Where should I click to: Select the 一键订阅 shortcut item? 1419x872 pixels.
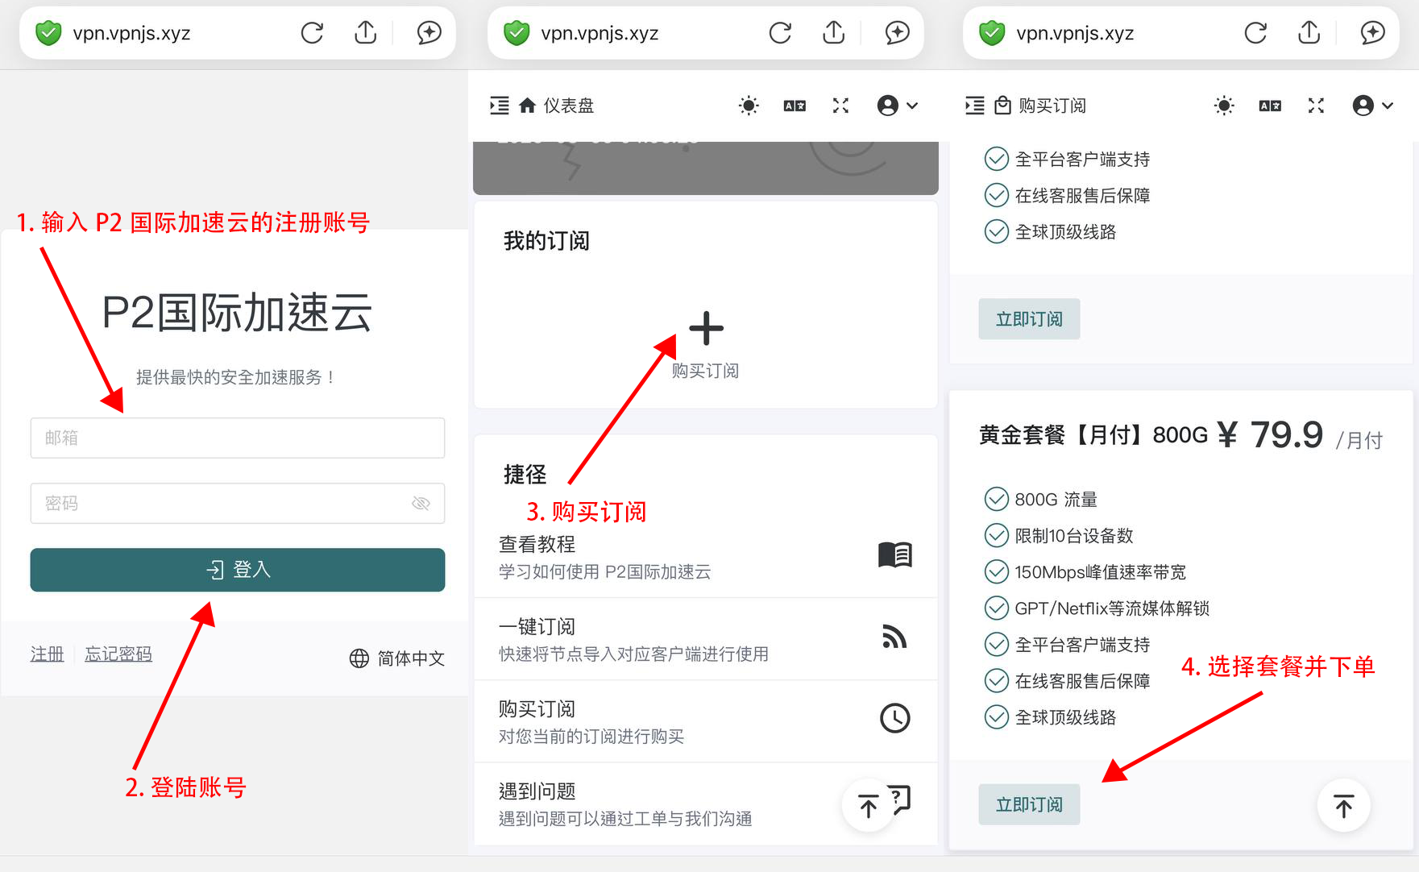(705, 639)
